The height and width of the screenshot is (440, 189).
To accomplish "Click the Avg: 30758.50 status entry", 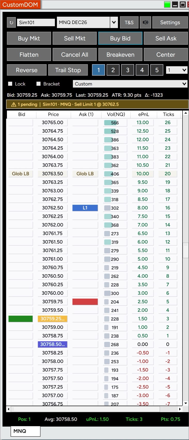I will point(61,419).
